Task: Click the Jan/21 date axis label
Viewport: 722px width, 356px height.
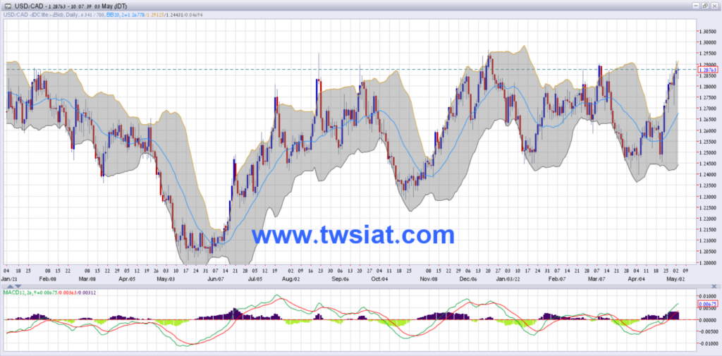Action: [10, 279]
